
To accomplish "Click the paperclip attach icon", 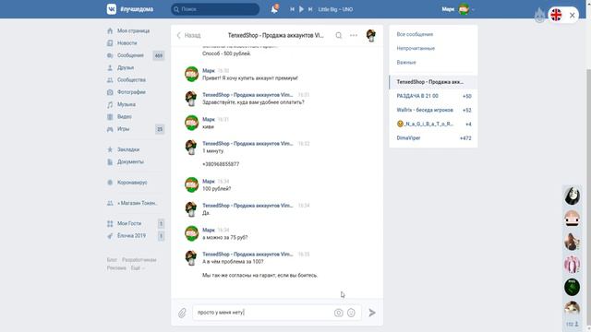I will (182, 313).
